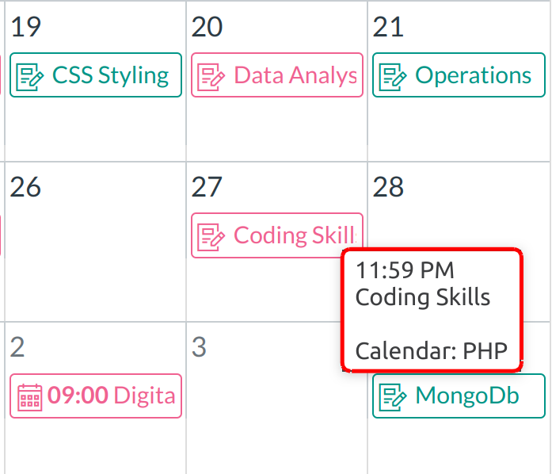
Task: Select the Operations event text
Action: (x=473, y=76)
